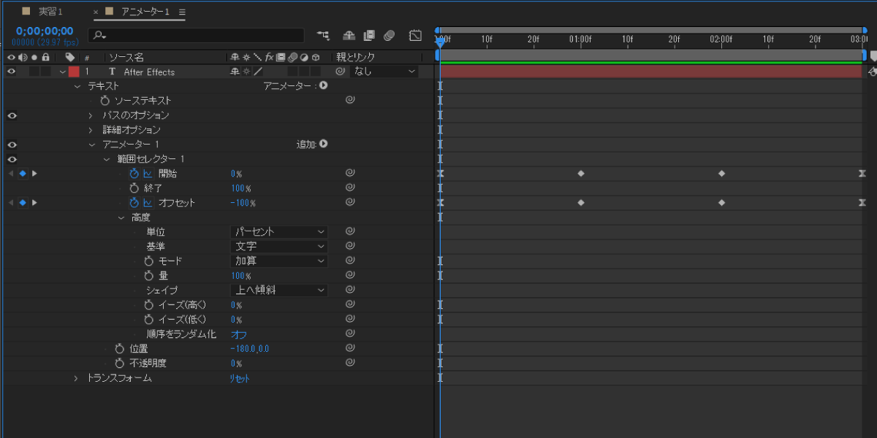The height and width of the screenshot is (438, 877).
Task: Click リセット for トランスフォーム
Action: click(240, 378)
